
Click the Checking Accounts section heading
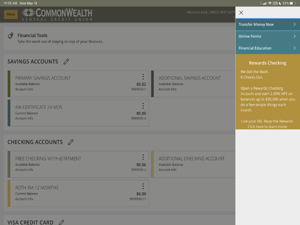35,142
